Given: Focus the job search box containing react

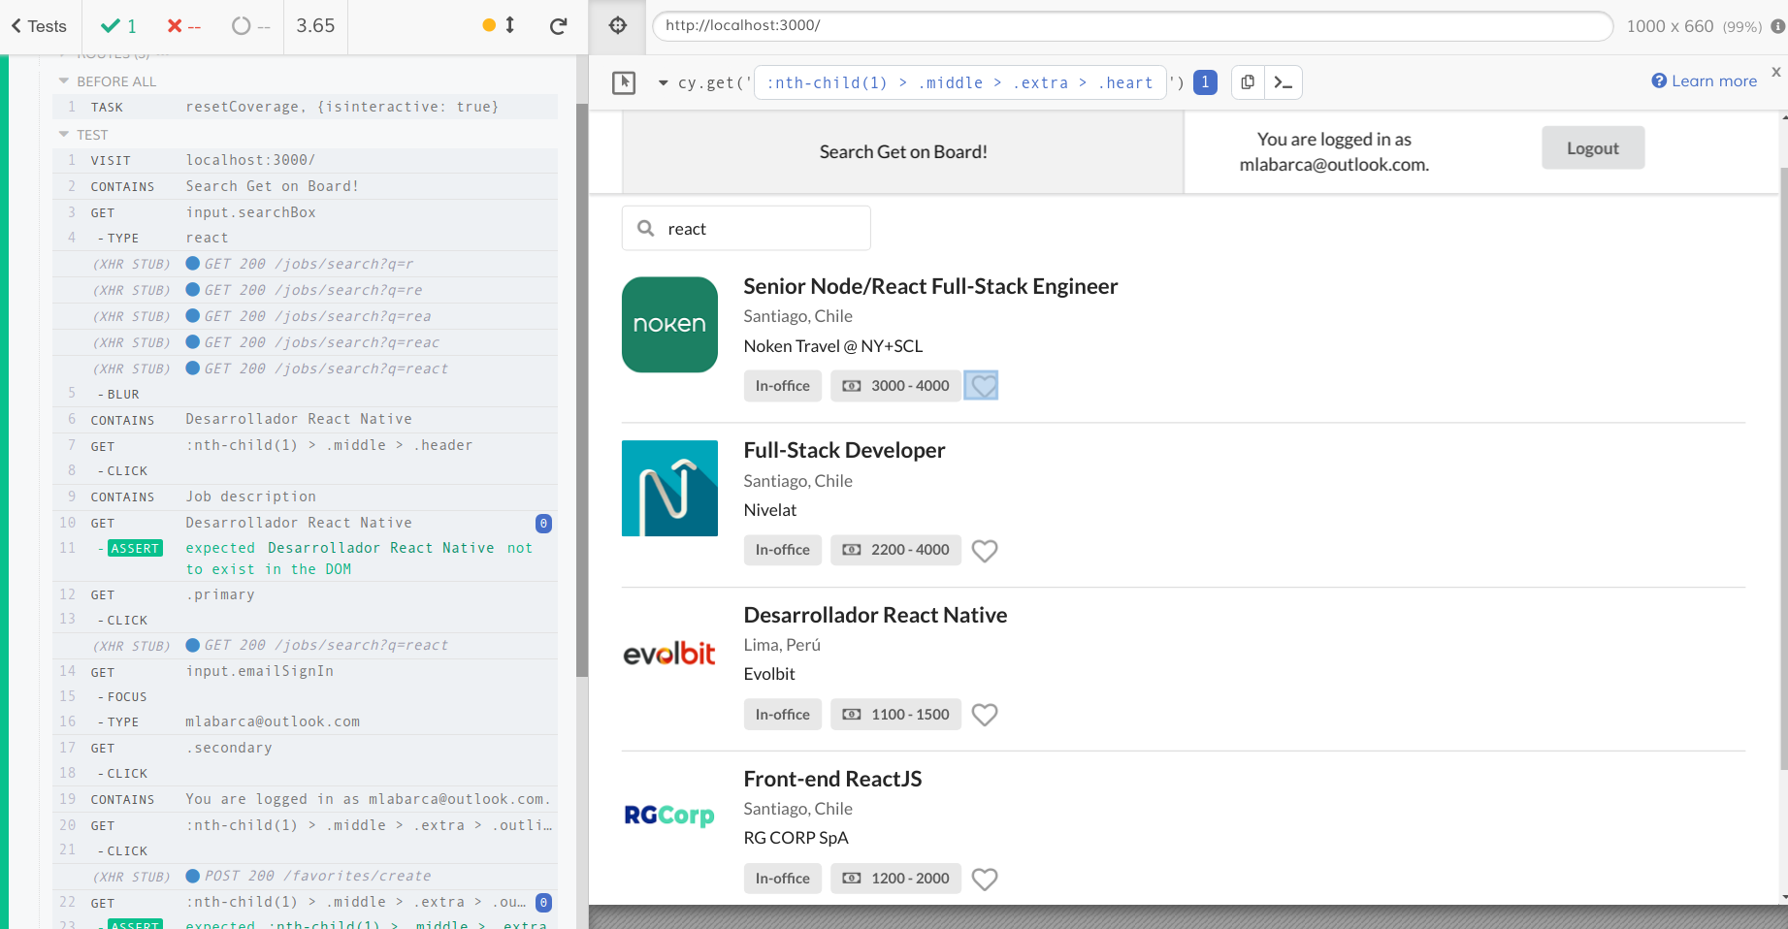Looking at the screenshot, I should coord(746,228).
